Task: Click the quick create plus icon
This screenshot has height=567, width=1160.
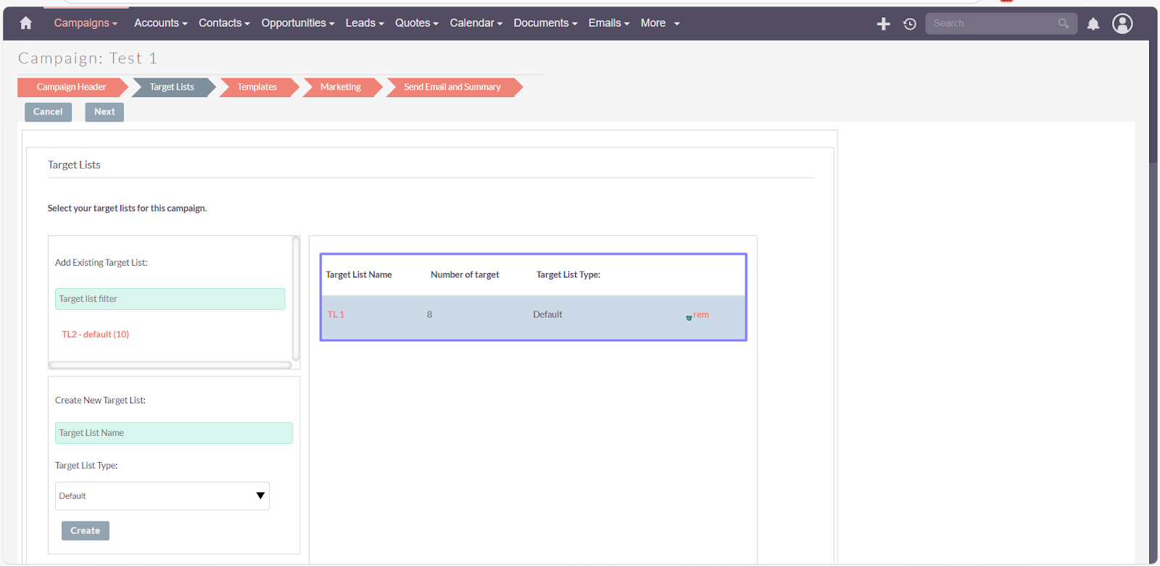Action: (x=883, y=24)
